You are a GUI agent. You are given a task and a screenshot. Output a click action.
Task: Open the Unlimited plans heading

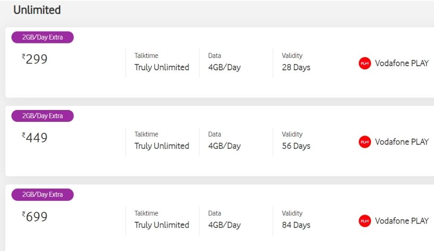(37, 10)
